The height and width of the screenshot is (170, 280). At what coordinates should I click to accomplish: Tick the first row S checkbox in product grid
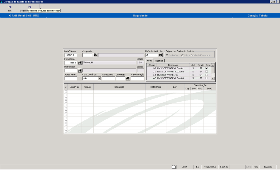pos(66,92)
